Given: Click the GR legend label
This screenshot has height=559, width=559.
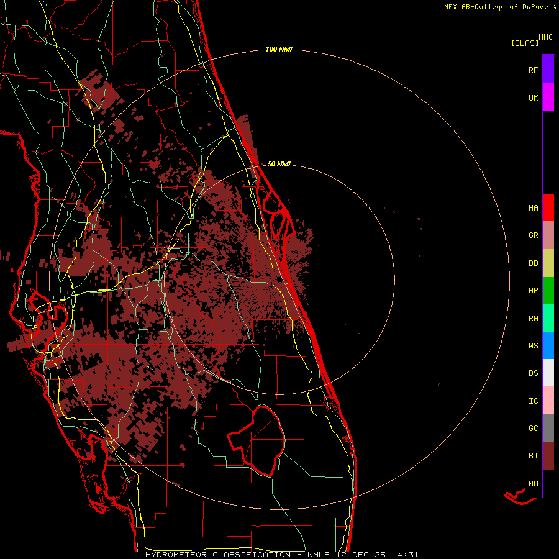Looking at the screenshot, I should [x=533, y=235].
